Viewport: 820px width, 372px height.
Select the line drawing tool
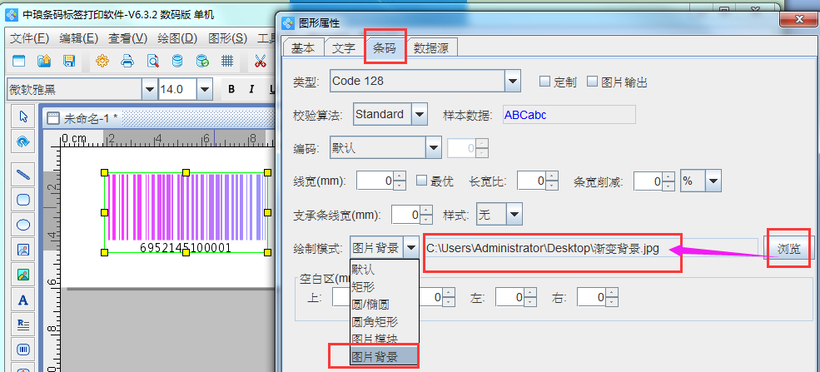pyautogui.click(x=23, y=174)
